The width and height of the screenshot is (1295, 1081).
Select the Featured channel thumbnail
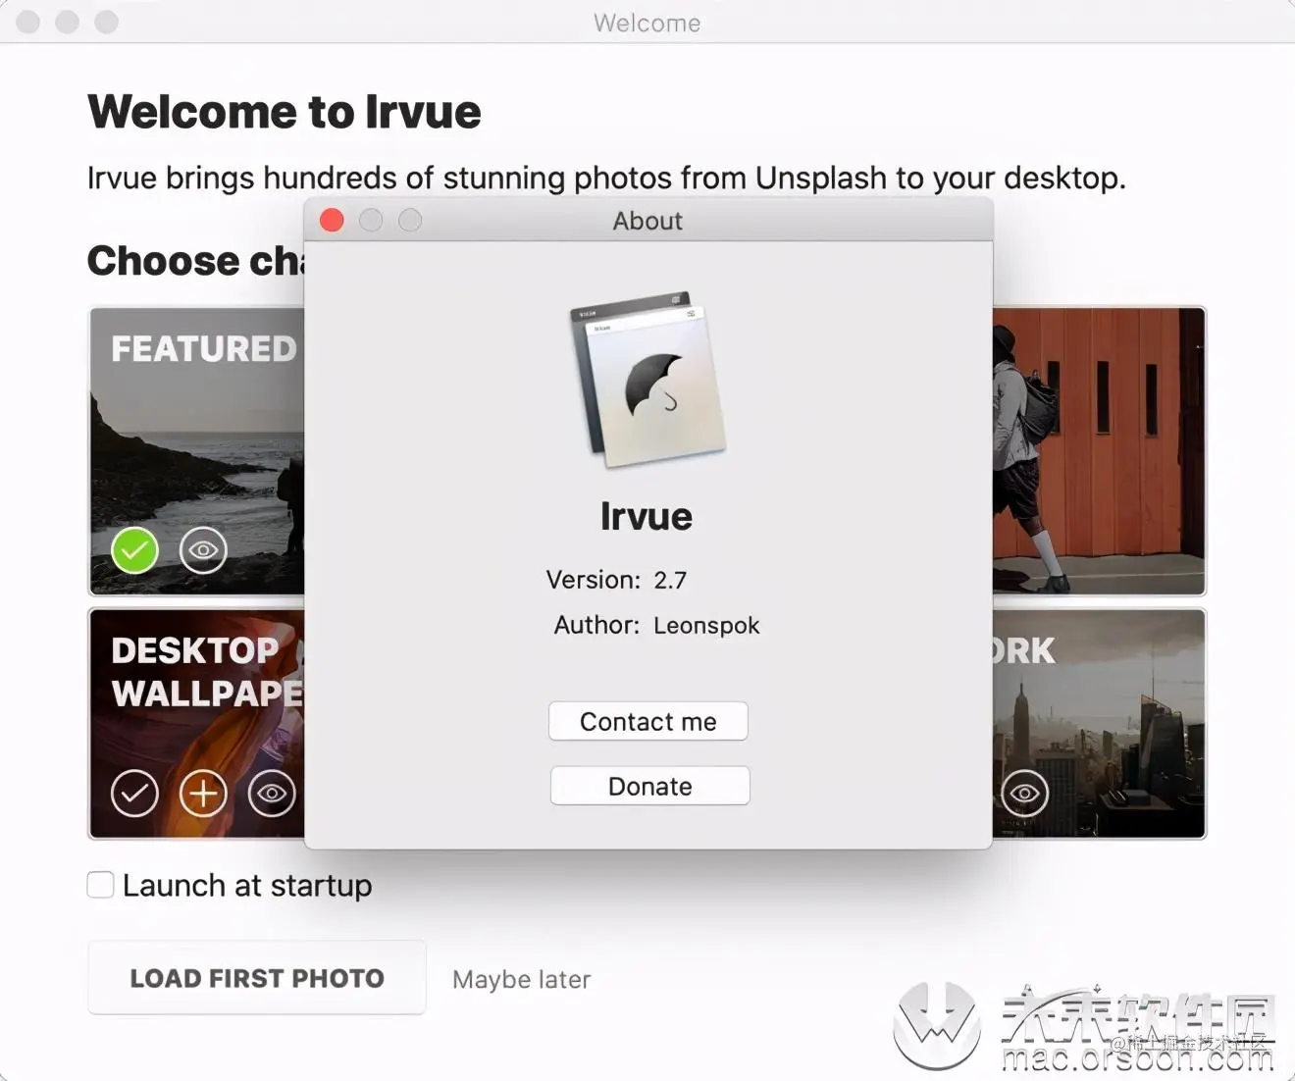[197, 451]
